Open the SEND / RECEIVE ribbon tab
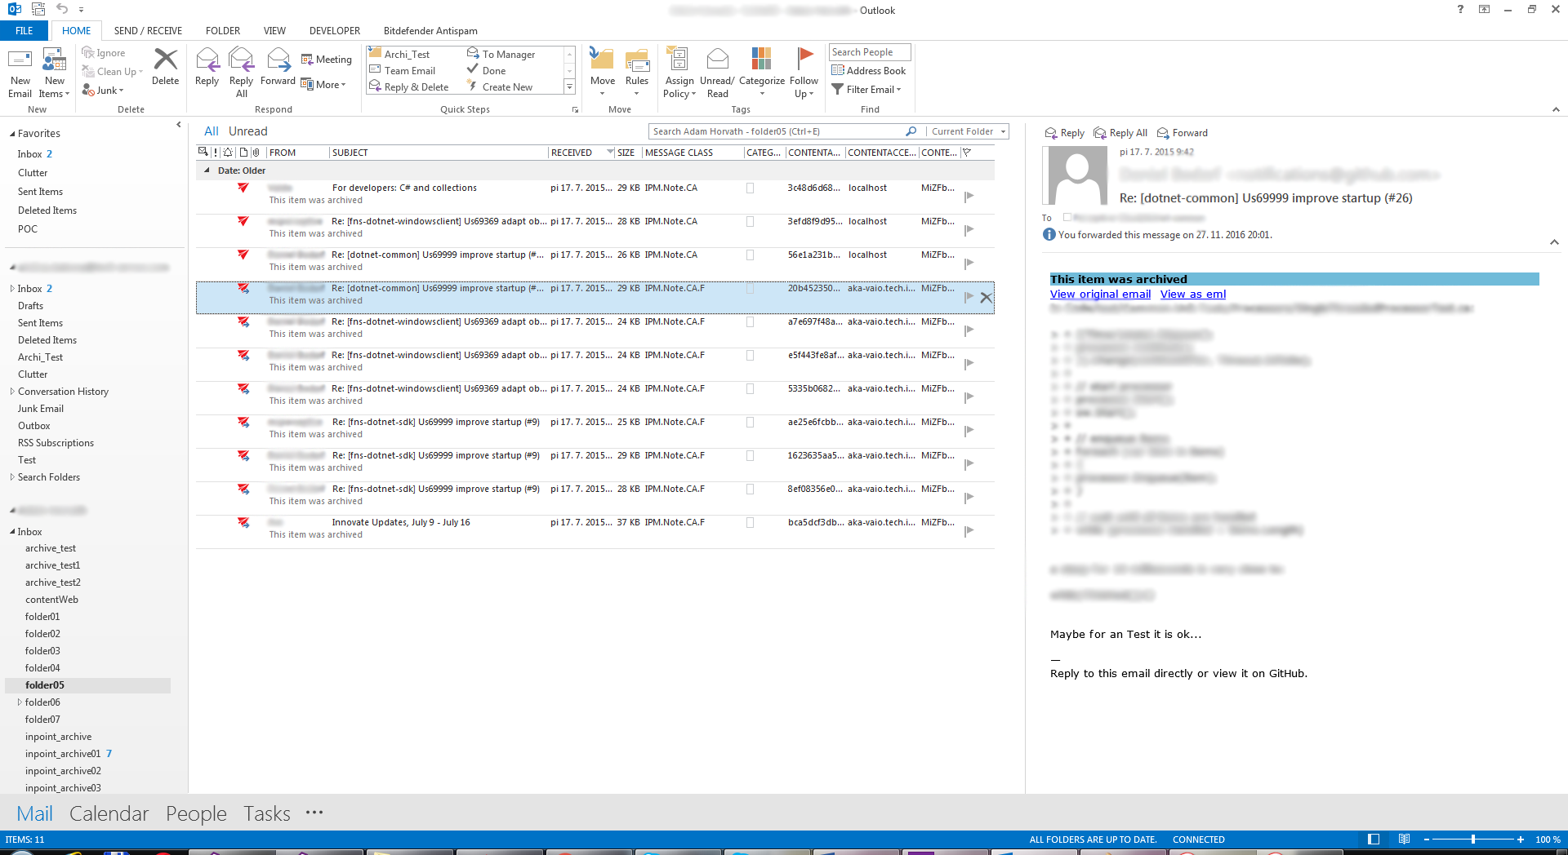Viewport: 1568px width, 855px height. coord(148,31)
